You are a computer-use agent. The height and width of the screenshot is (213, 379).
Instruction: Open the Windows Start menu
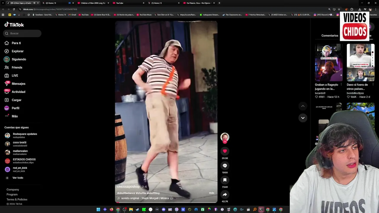[x=98, y=209]
